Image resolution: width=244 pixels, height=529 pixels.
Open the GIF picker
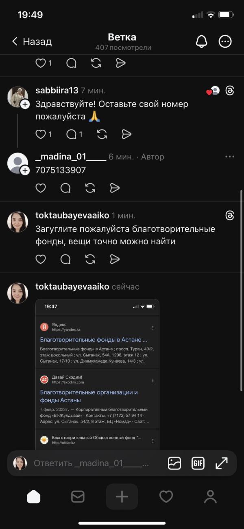coord(198,463)
